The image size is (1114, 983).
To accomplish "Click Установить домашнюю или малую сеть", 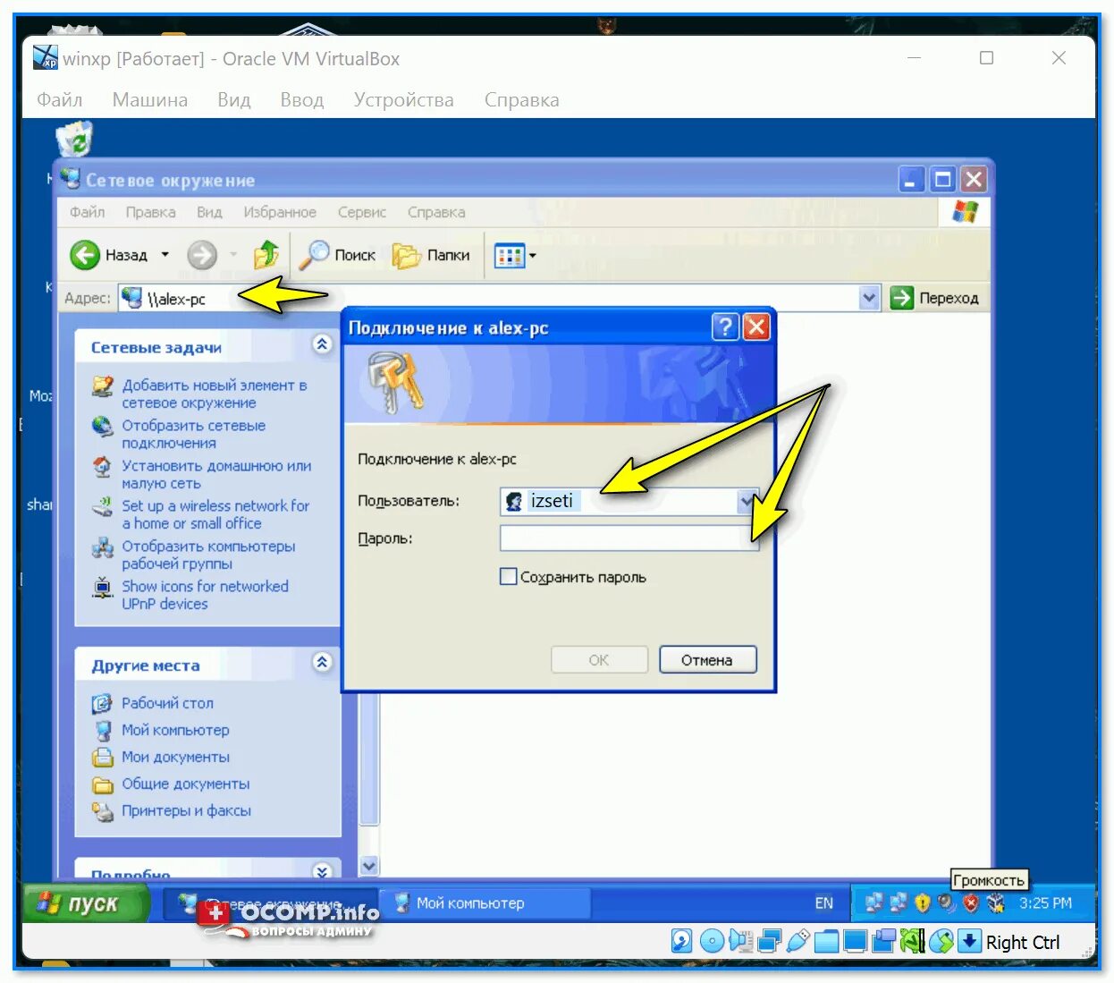I will click(217, 474).
